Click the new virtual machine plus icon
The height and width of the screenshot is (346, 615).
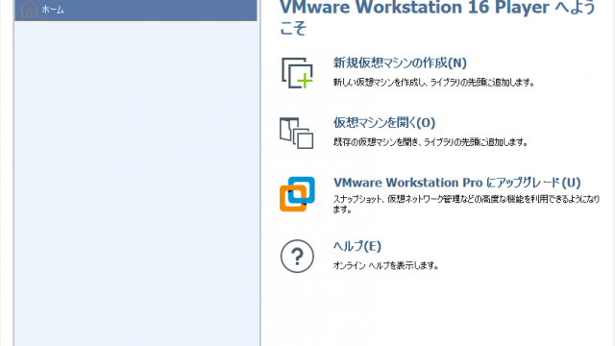297,73
